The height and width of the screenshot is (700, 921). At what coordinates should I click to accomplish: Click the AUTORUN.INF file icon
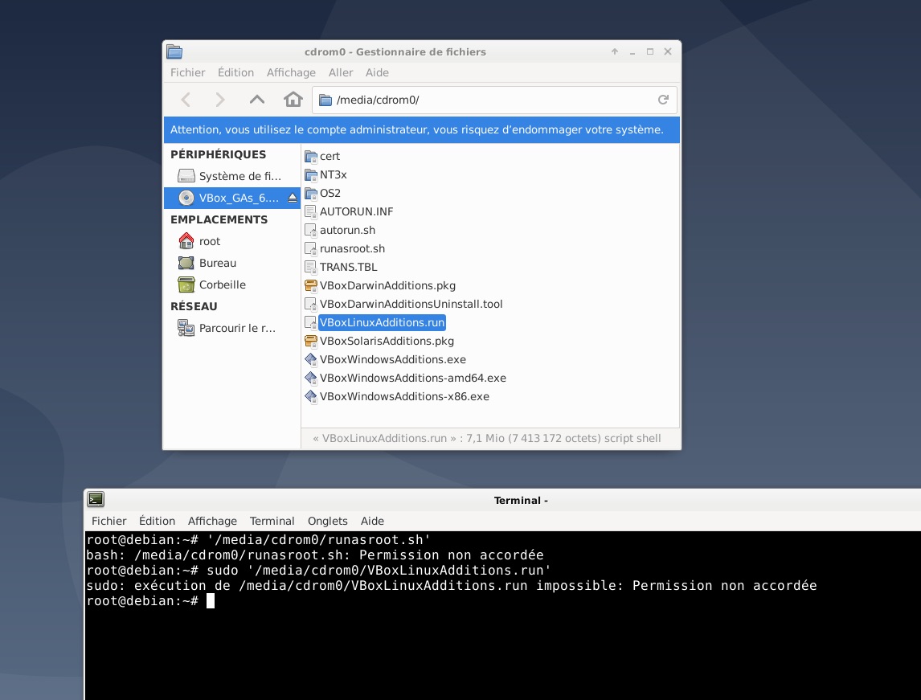[x=311, y=211]
